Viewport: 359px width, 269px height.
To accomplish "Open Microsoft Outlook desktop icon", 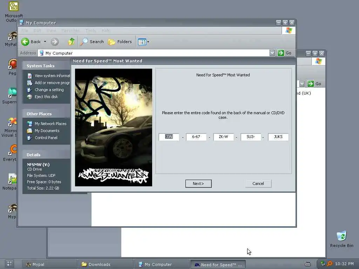I will coord(14,12).
